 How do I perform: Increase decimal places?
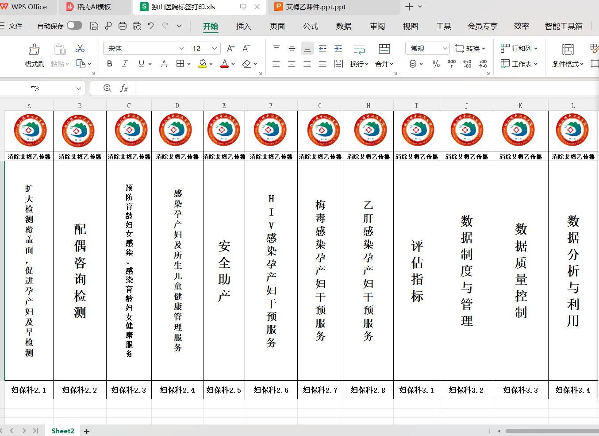coord(467,64)
